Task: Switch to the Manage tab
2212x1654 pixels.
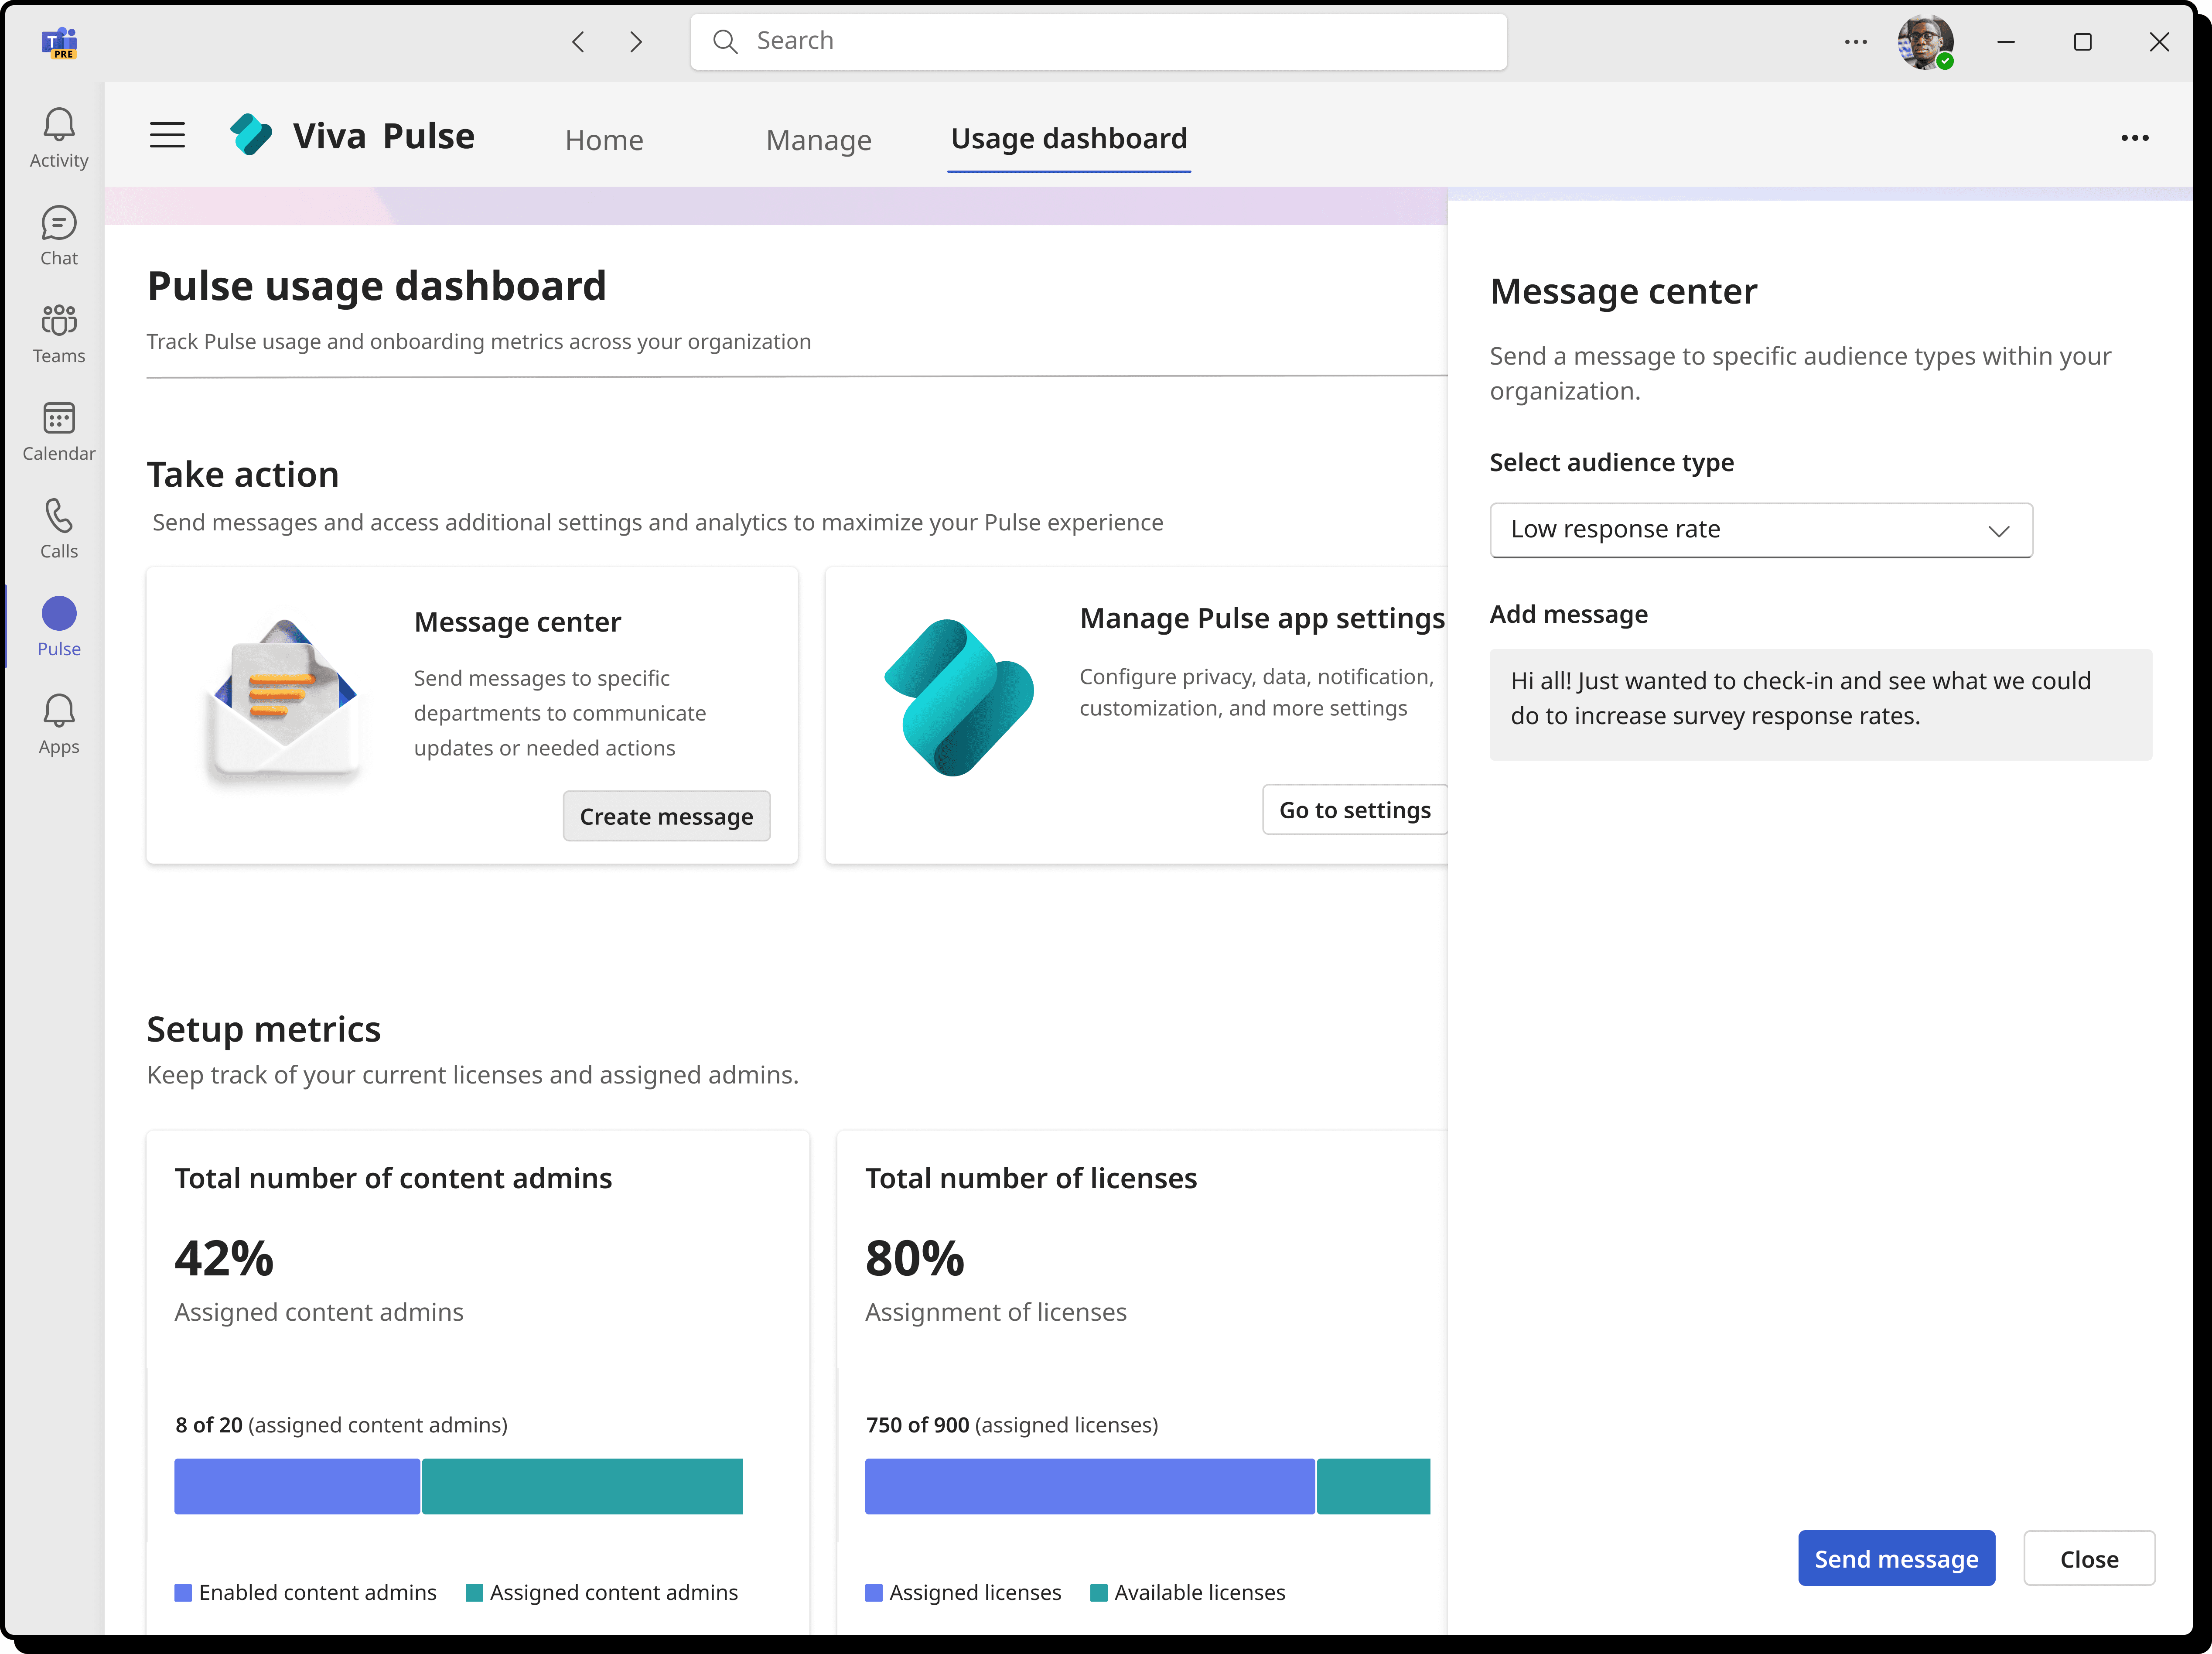Action: (x=818, y=140)
